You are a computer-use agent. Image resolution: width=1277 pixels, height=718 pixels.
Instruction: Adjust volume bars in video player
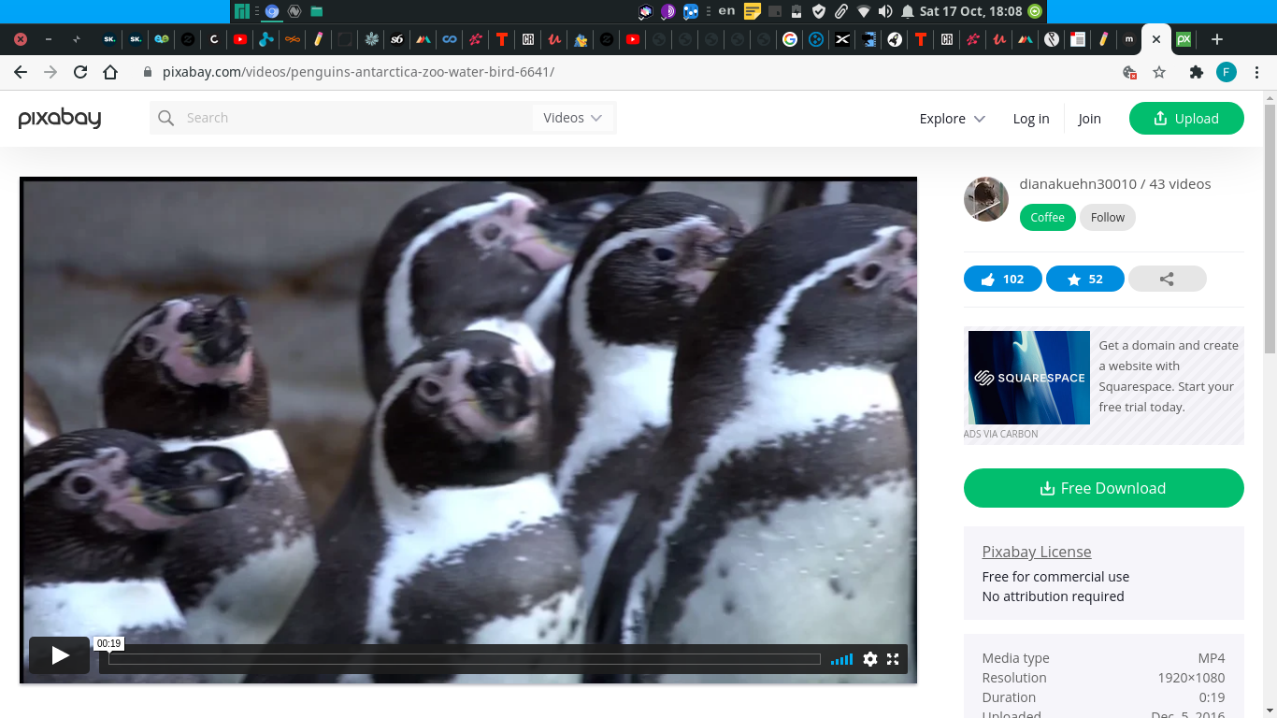pos(841,659)
